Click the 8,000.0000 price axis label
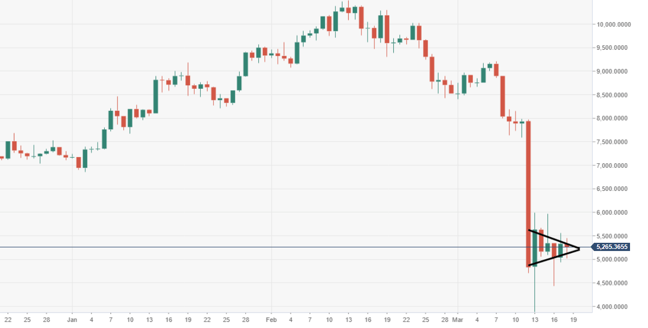The image size is (648, 328). [x=613, y=119]
